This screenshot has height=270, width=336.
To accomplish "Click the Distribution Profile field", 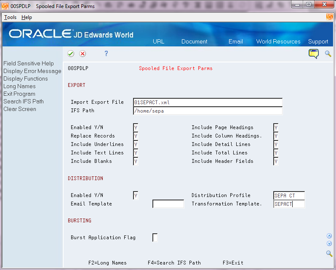I will click(289, 195).
